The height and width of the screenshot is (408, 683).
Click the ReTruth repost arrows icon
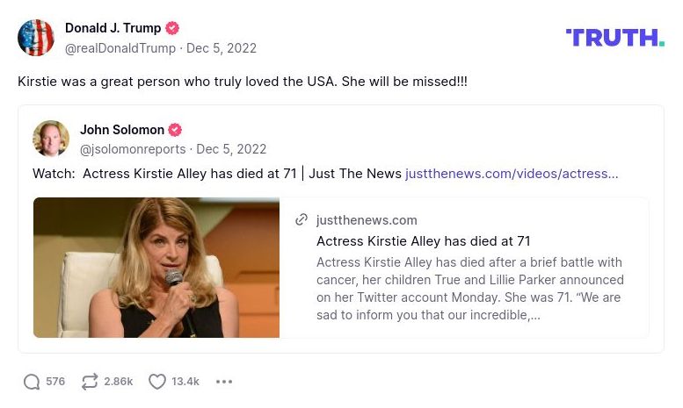90,382
